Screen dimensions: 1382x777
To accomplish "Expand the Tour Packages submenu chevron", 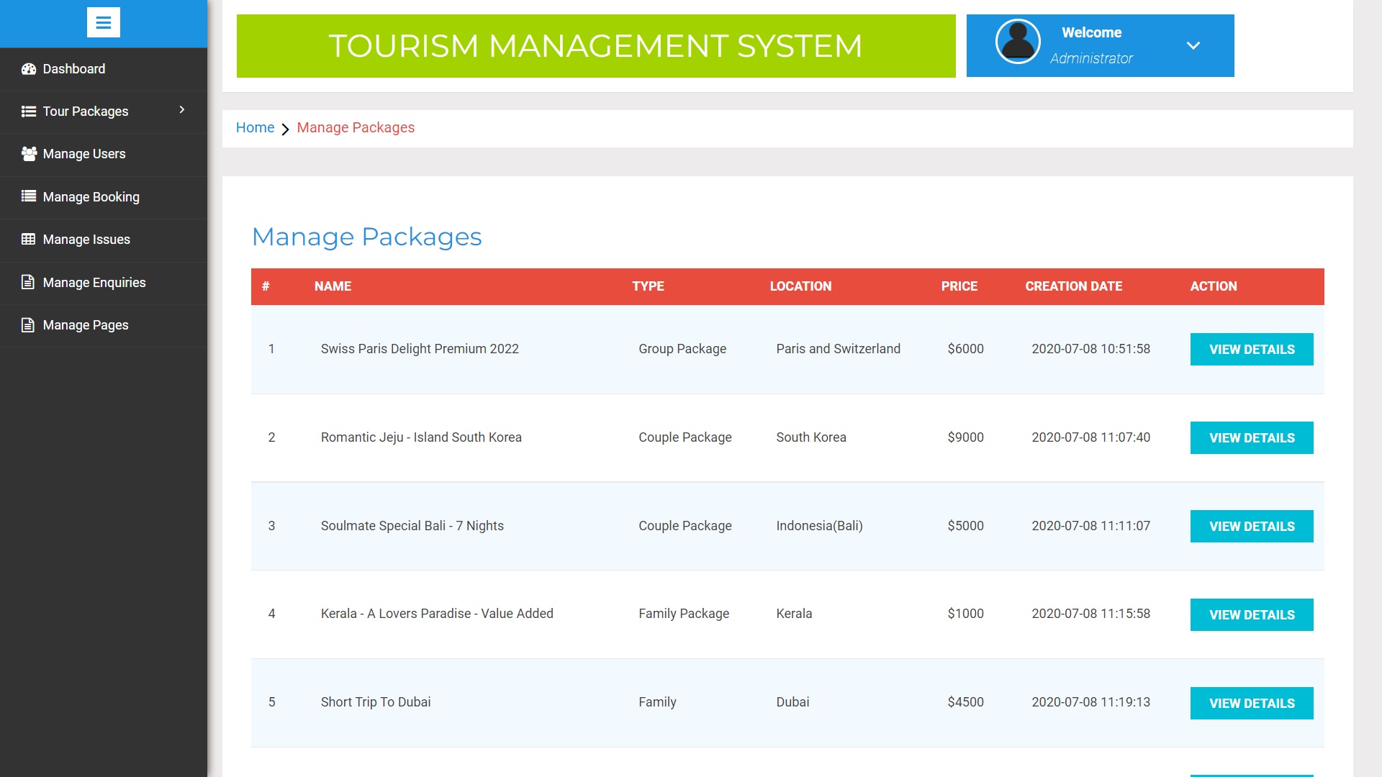I will [181, 112].
